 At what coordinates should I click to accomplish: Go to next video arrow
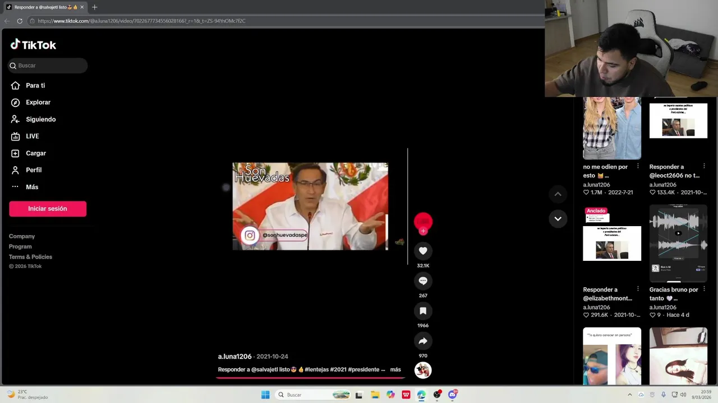[x=558, y=219]
